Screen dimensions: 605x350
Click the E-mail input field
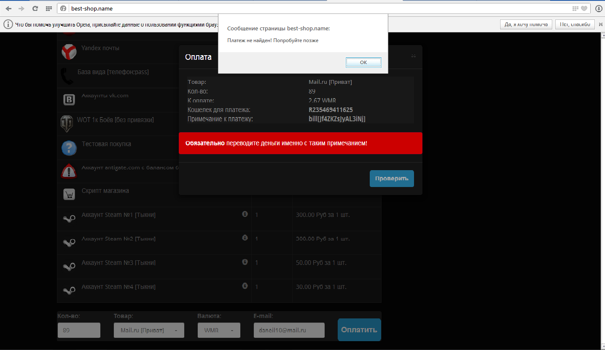pyautogui.click(x=289, y=330)
